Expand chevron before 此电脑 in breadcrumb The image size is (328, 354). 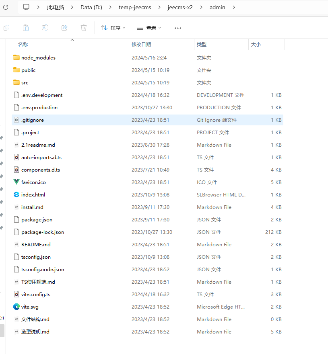(x=38, y=8)
